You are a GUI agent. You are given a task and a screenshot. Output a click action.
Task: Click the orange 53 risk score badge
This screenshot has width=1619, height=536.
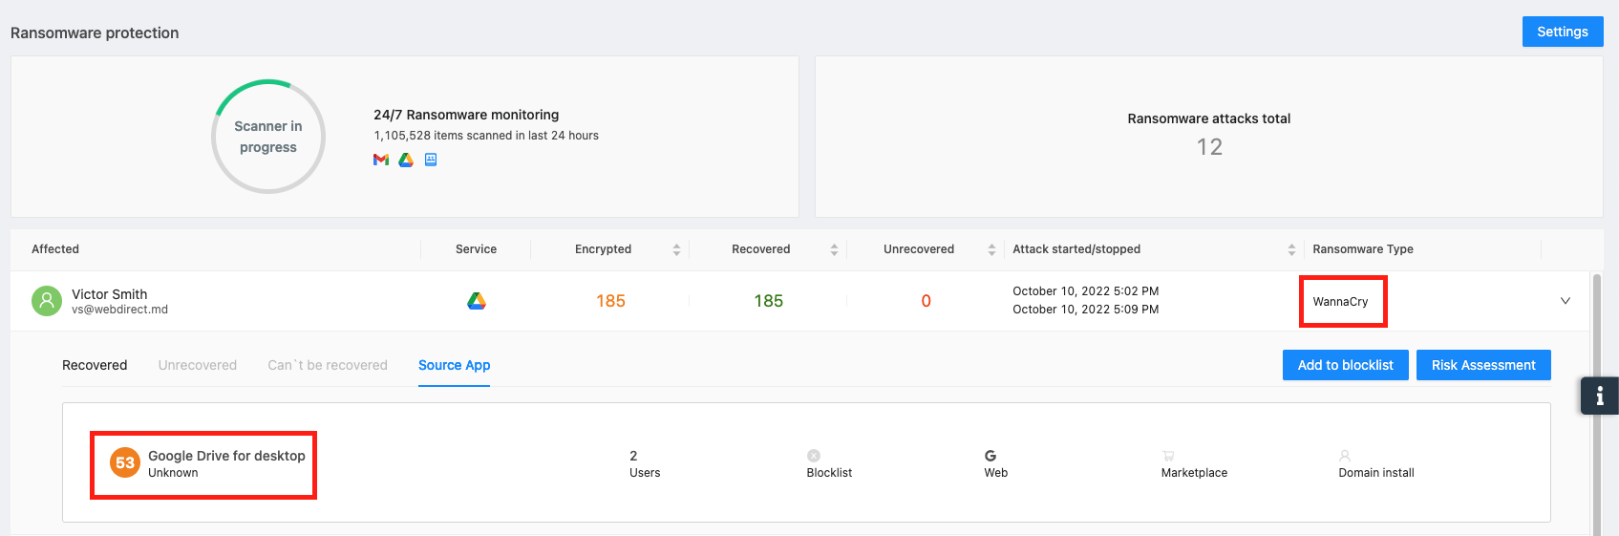point(125,463)
